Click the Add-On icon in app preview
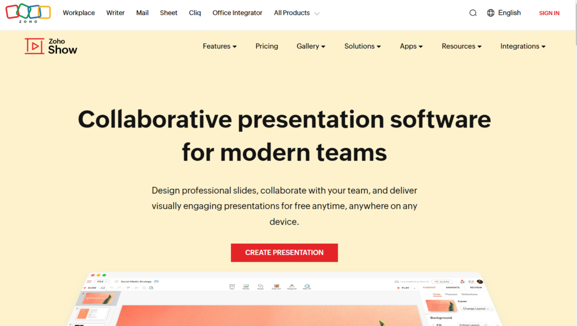Viewport: 577px width, 326px height. click(x=307, y=287)
